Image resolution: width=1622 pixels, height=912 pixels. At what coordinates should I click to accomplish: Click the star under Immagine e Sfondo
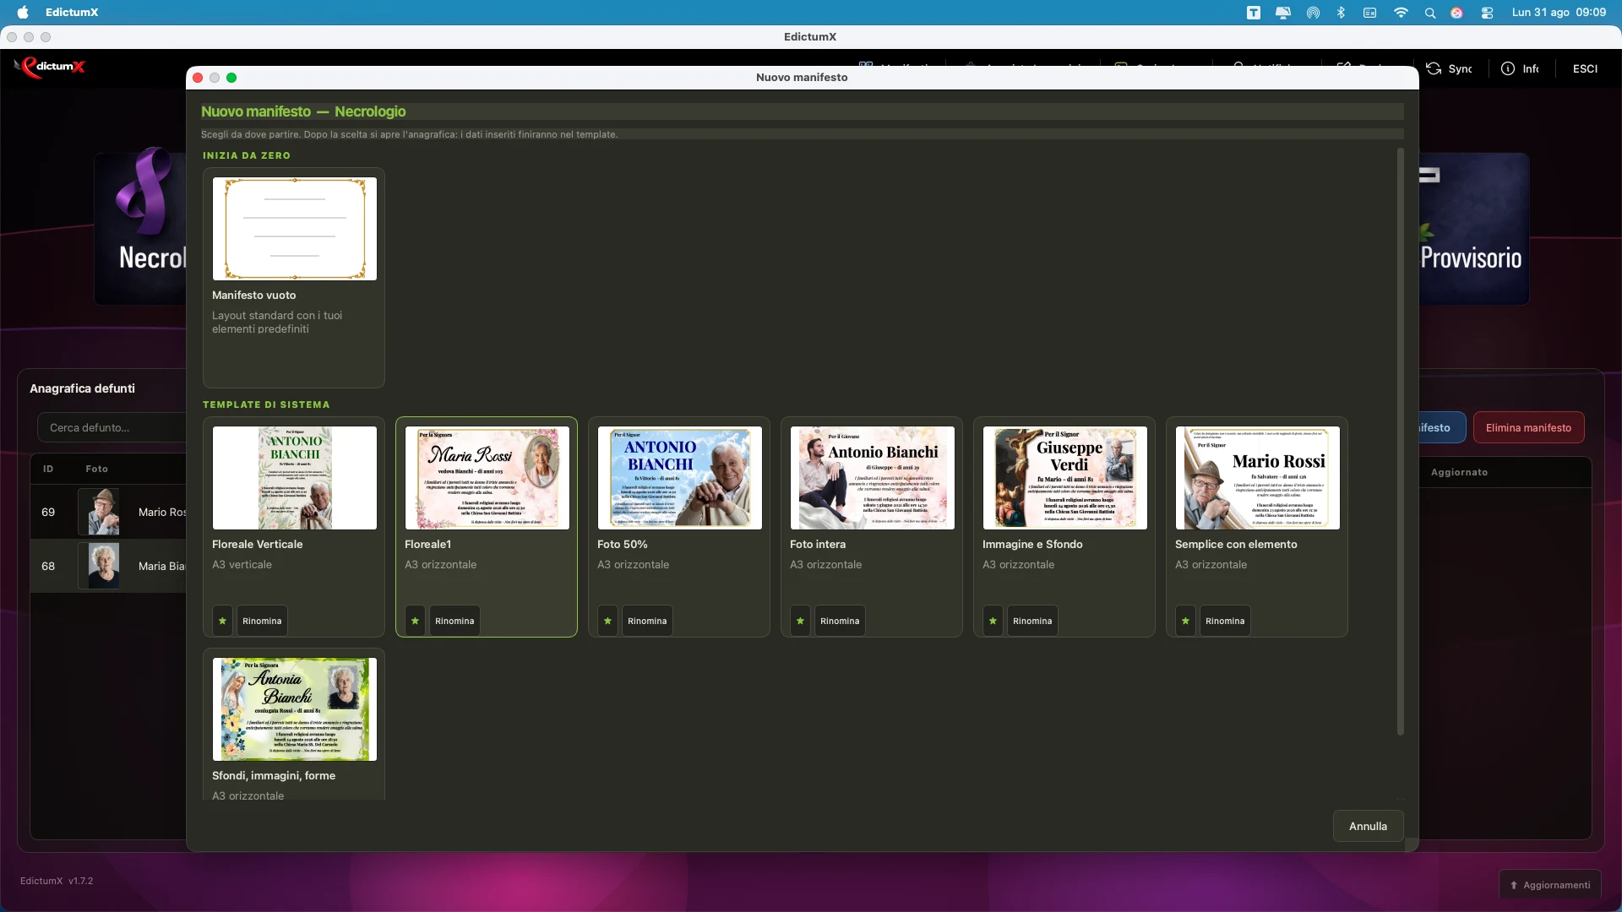(993, 621)
